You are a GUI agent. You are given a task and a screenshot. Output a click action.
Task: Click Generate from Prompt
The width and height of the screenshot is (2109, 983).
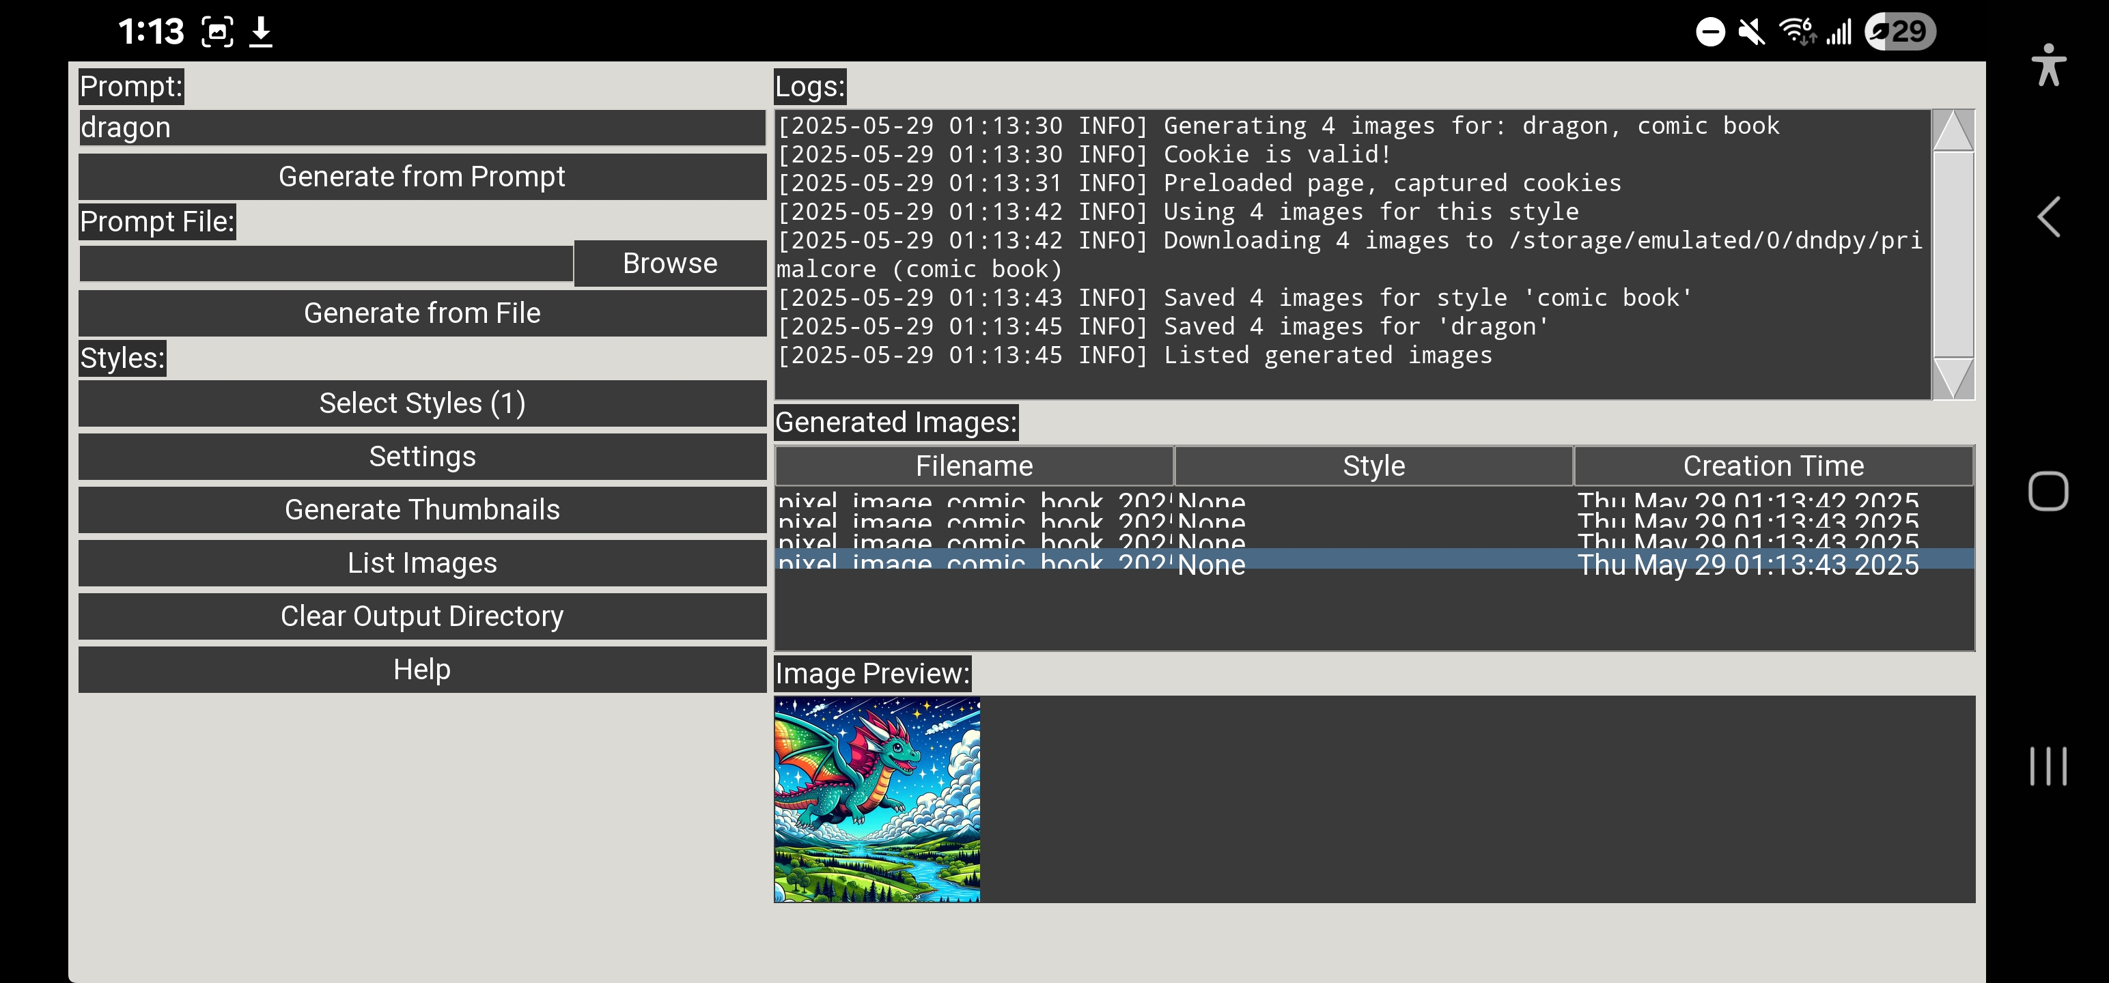[421, 177]
